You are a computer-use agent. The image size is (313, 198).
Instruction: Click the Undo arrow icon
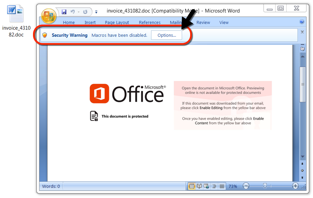(73, 12)
